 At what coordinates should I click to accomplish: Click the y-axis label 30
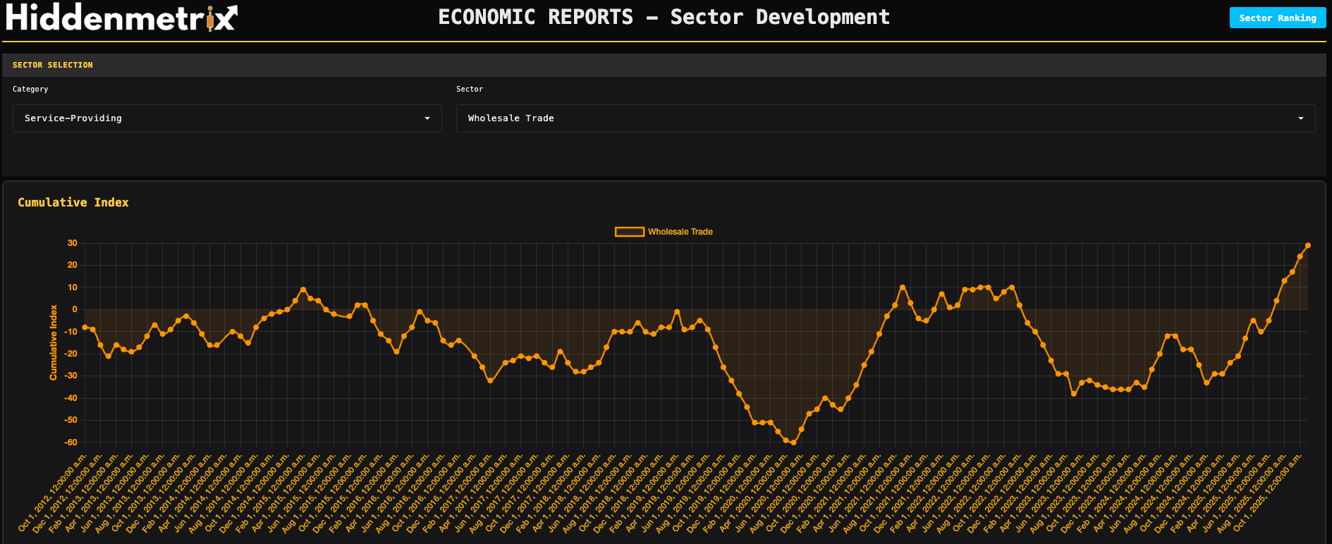(x=73, y=243)
